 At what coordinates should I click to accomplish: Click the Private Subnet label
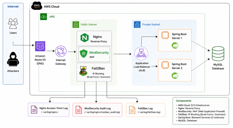click(x=151, y=24)
